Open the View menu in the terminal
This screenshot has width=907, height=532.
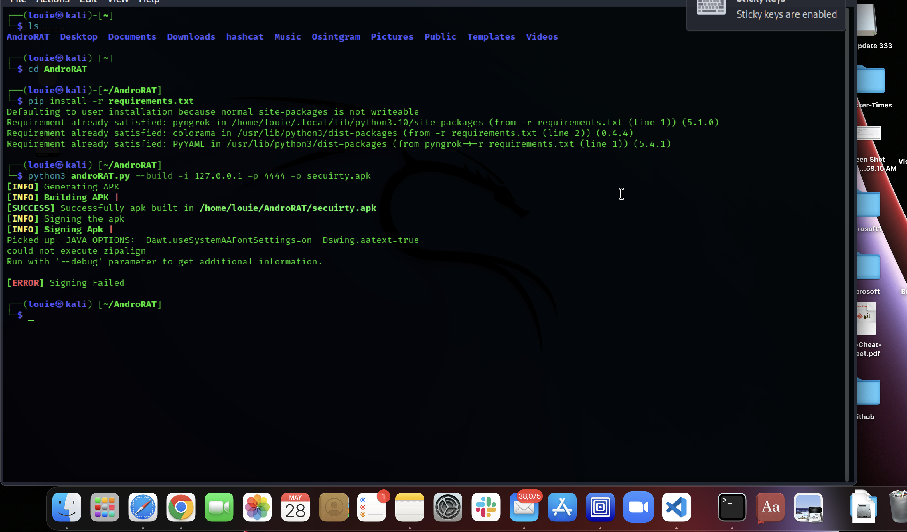[x=118, y=2]
